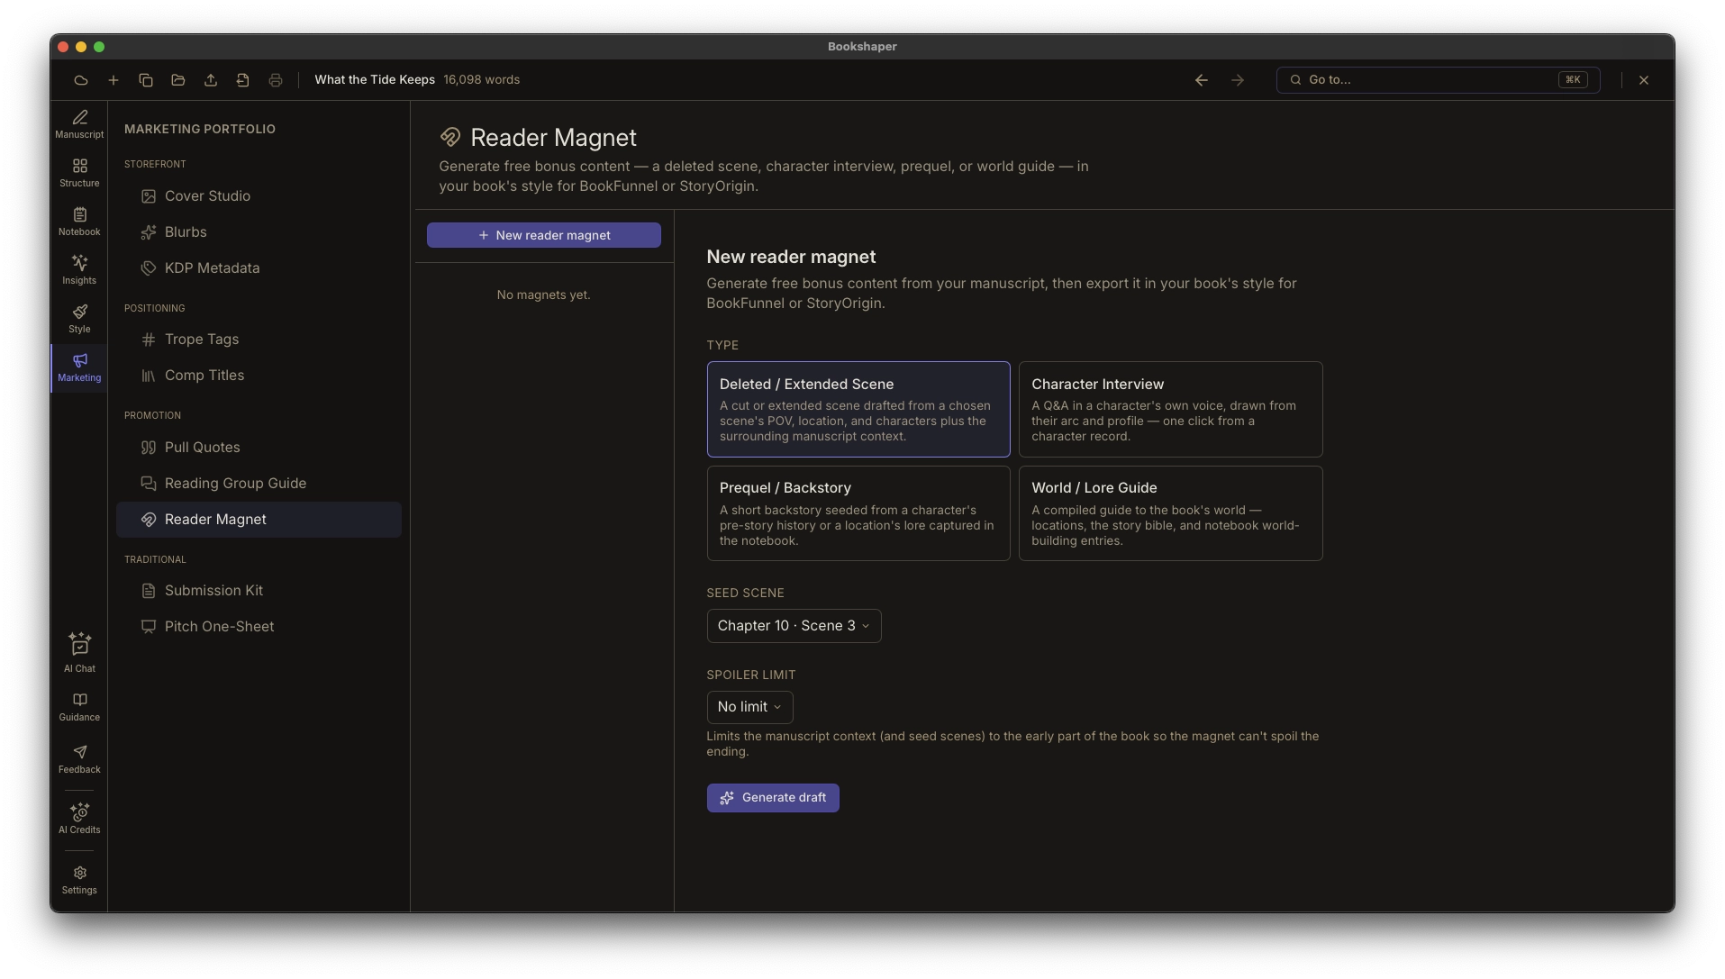Viewport: 1725px width, 979px height.
Task: Click the duplicate copy icon in toolbar
Action: pyautogui.click(x=146, y=80)
